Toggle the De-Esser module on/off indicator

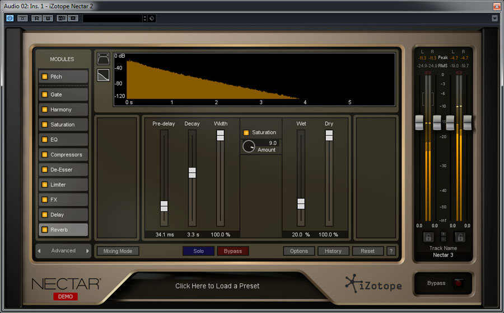coord(45,169)
